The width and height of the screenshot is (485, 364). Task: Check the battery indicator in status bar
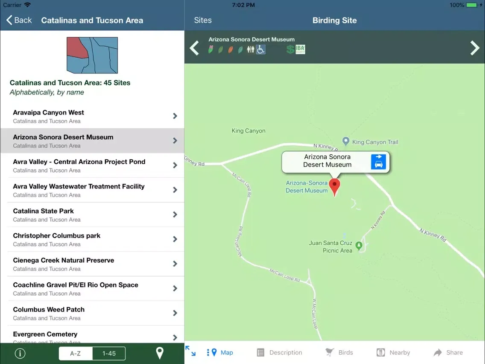(471, 5)
